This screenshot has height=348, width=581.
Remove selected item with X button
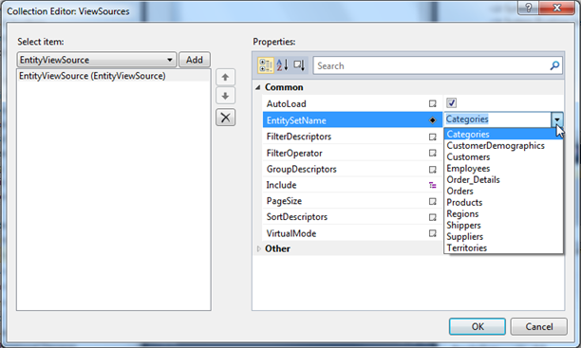[x=225, y=118]
